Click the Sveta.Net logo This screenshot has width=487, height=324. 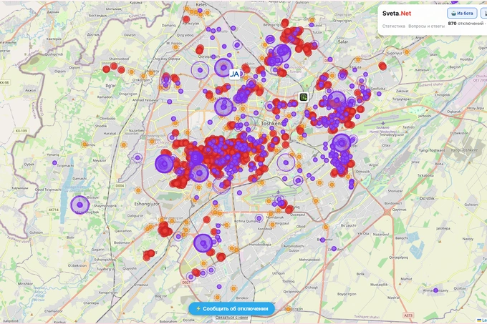click(x=397, y=14)
